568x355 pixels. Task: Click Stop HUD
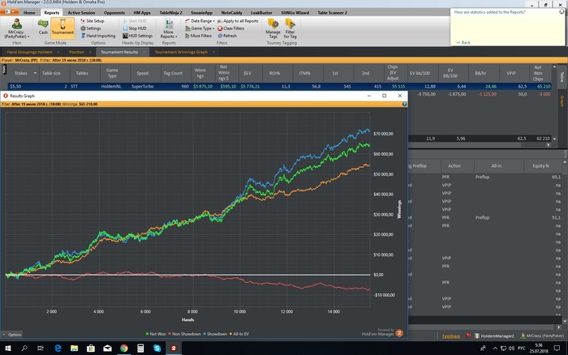(x=135, y=28)
